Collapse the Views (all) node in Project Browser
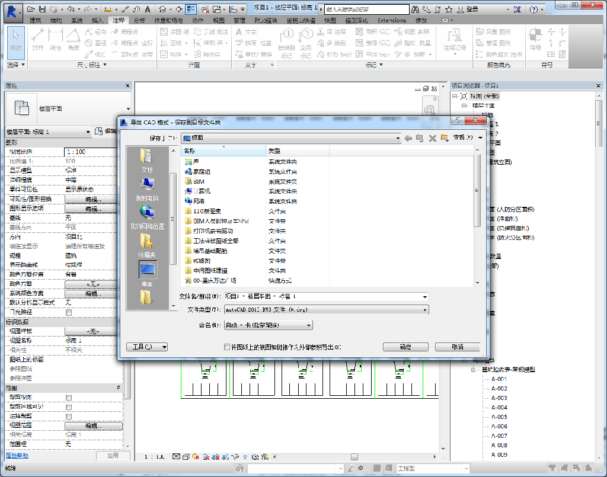The image size is (607, 477). pos(455,96)
